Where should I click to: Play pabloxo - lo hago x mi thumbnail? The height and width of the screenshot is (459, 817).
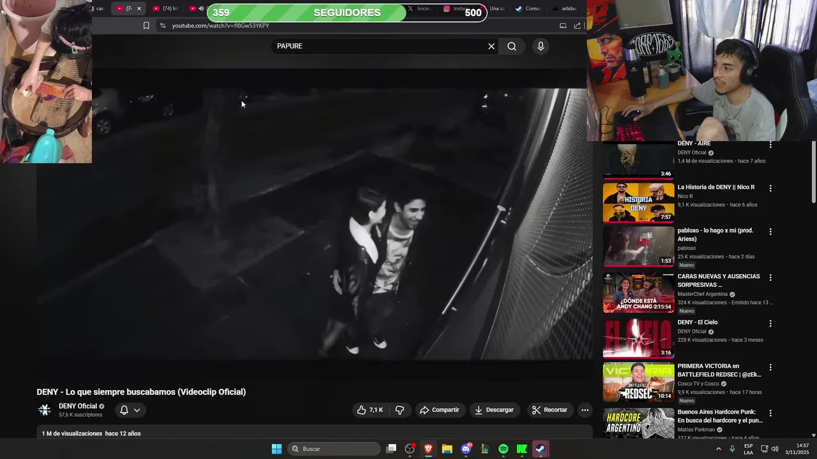pos(638,247)
